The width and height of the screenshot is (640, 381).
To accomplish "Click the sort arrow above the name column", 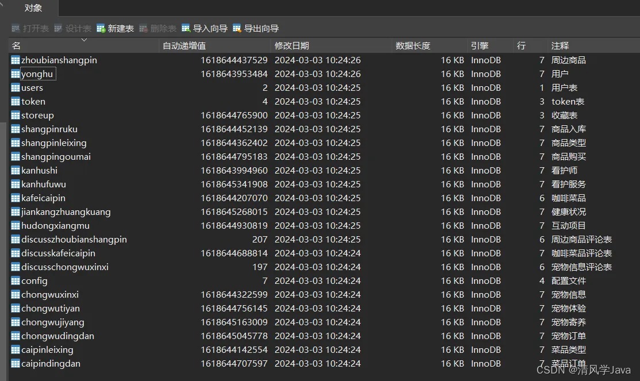I will [x=84, y=40].
